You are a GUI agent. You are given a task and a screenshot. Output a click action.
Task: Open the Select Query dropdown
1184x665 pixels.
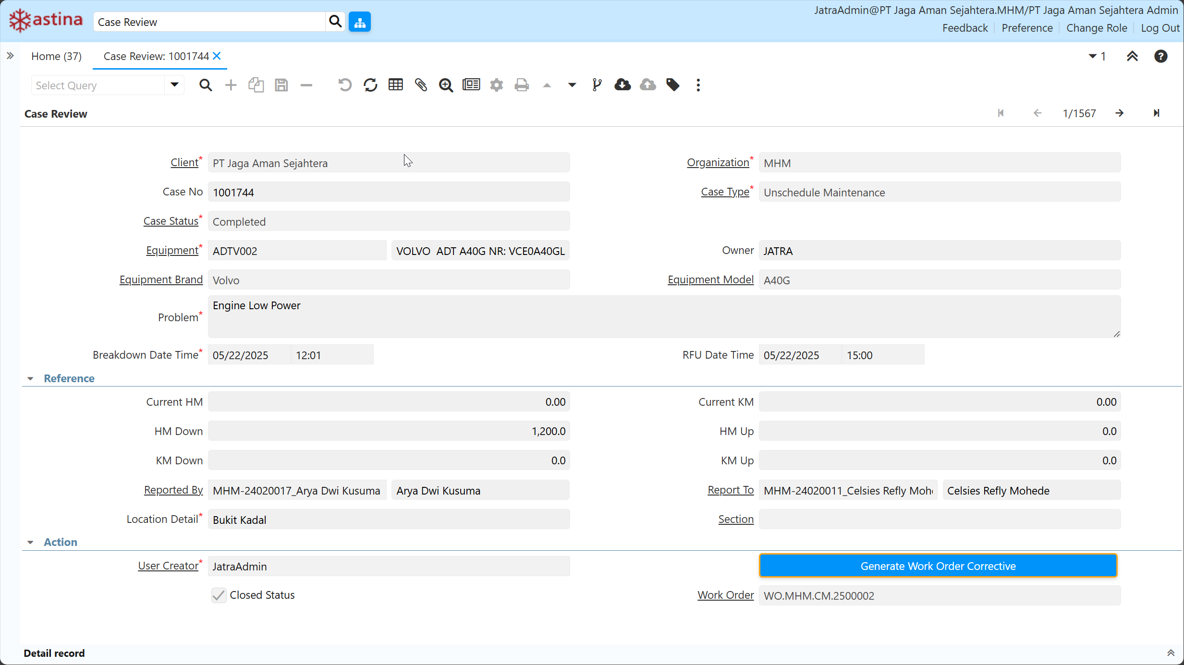coord(174,85)
